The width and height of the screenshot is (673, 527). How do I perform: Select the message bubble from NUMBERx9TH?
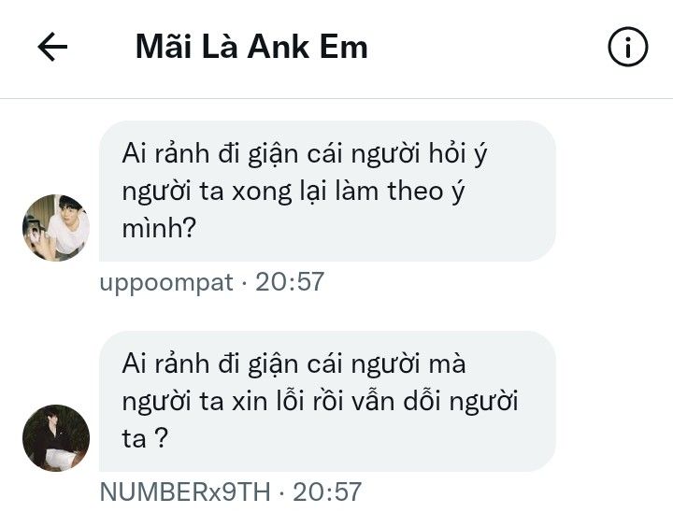(x=327, y=401)
